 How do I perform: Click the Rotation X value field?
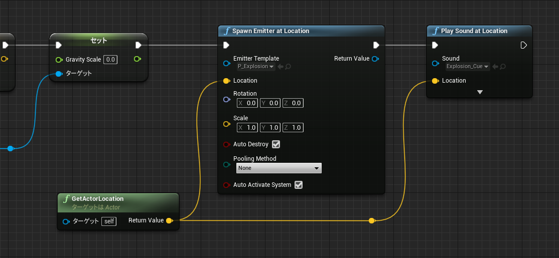click(x=247, y=103)
